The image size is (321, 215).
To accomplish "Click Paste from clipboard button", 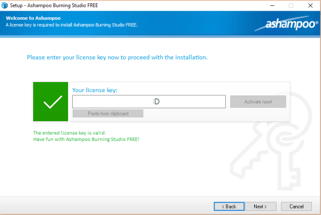I will click(x=108, y=114).
